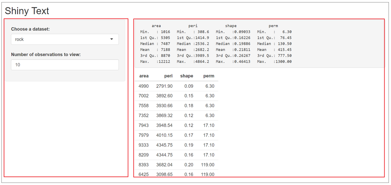Viewport: 391px width, 185px height.
Task: Click the area column header in table
Action: click(x=144, y=76)
